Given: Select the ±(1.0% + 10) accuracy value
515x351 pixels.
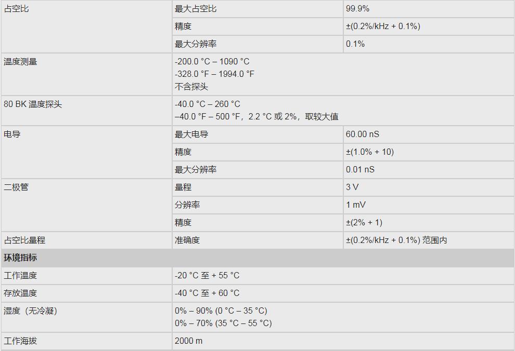Looking at the screenshot, I should click(370, 152).
